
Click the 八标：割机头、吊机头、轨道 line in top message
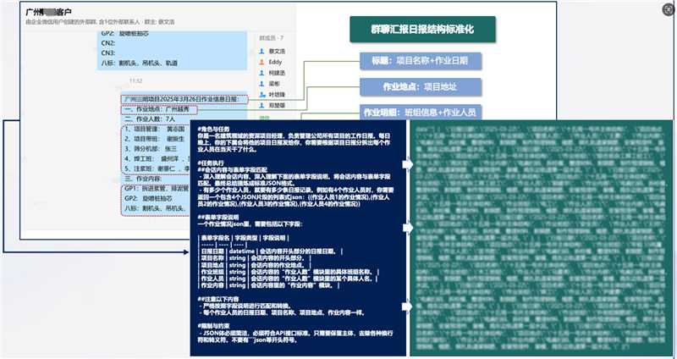(140, 63)
